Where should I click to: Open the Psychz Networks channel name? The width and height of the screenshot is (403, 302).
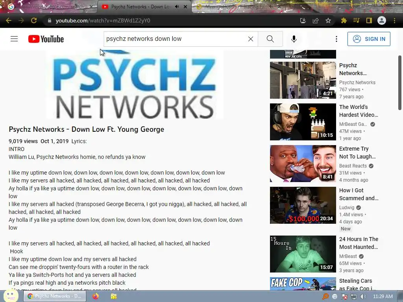(357, 83)
